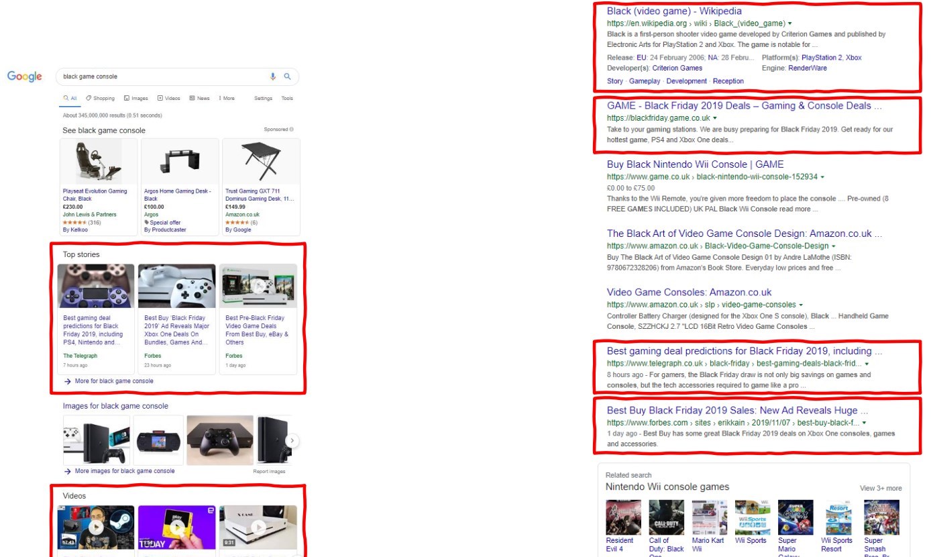The width and height of the screenshot is (933, 557).
Task: Open the Shopping tab
Action: (100, 99)
